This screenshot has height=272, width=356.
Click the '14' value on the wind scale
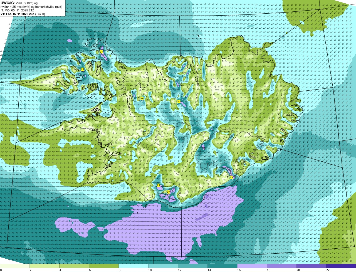209,270
